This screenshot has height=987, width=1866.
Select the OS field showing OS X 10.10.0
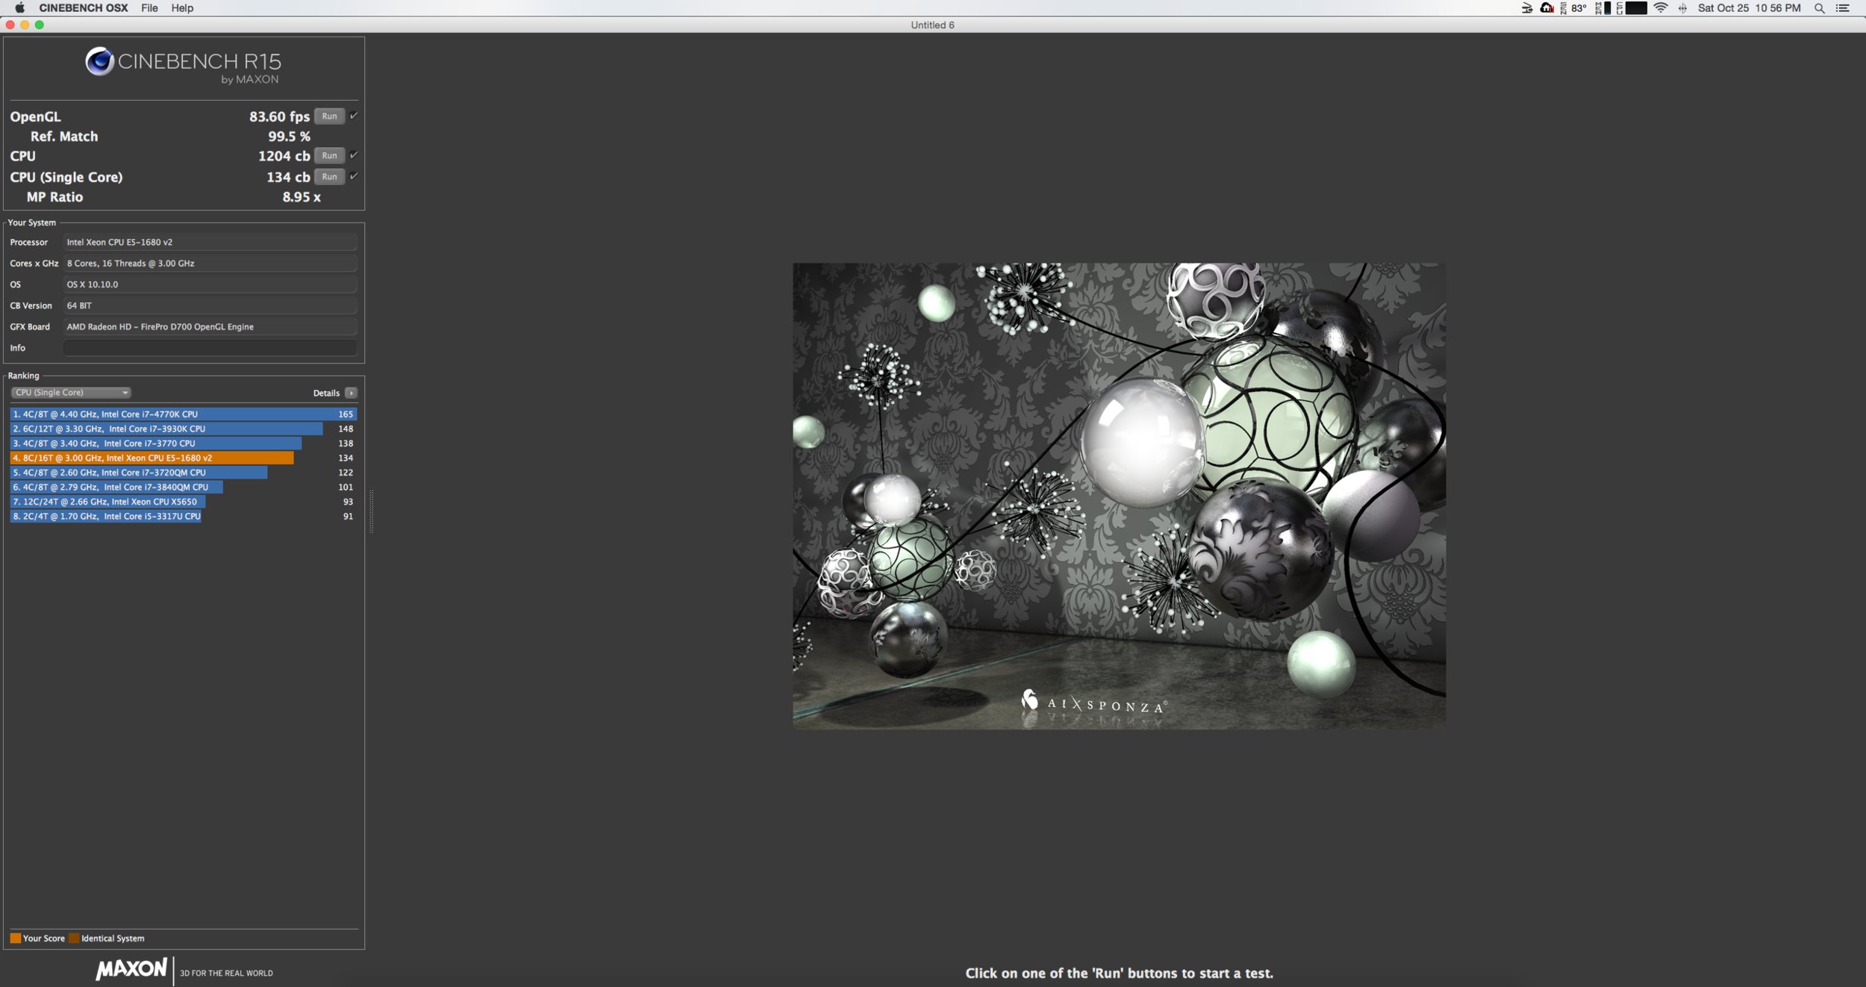click(210, 284)
